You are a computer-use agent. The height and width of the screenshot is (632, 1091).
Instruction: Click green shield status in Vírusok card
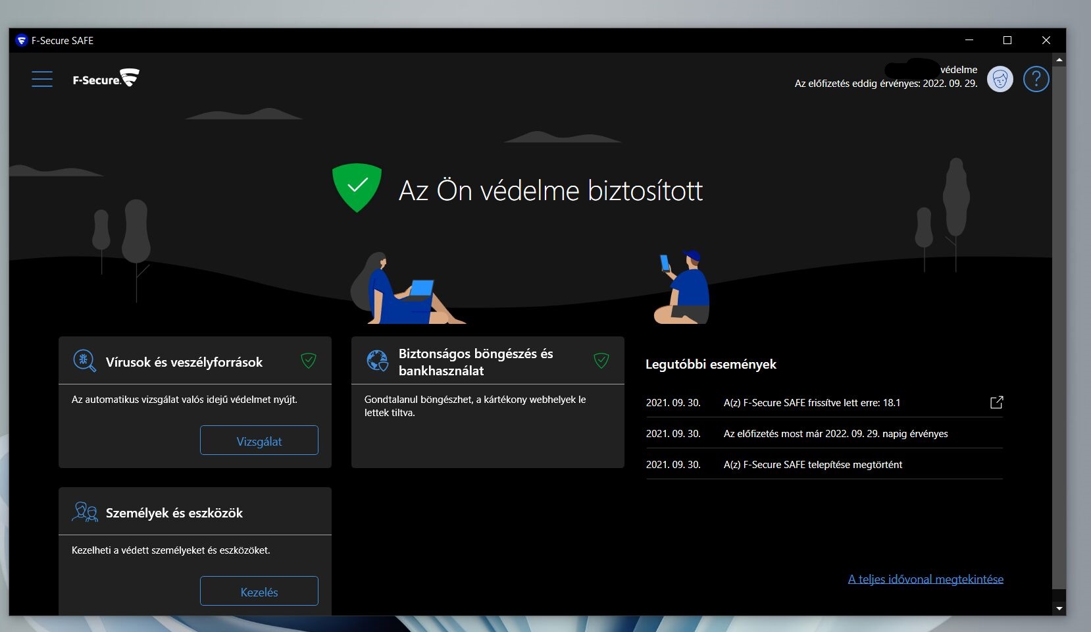pyautogui.click(x=309, y=360)
